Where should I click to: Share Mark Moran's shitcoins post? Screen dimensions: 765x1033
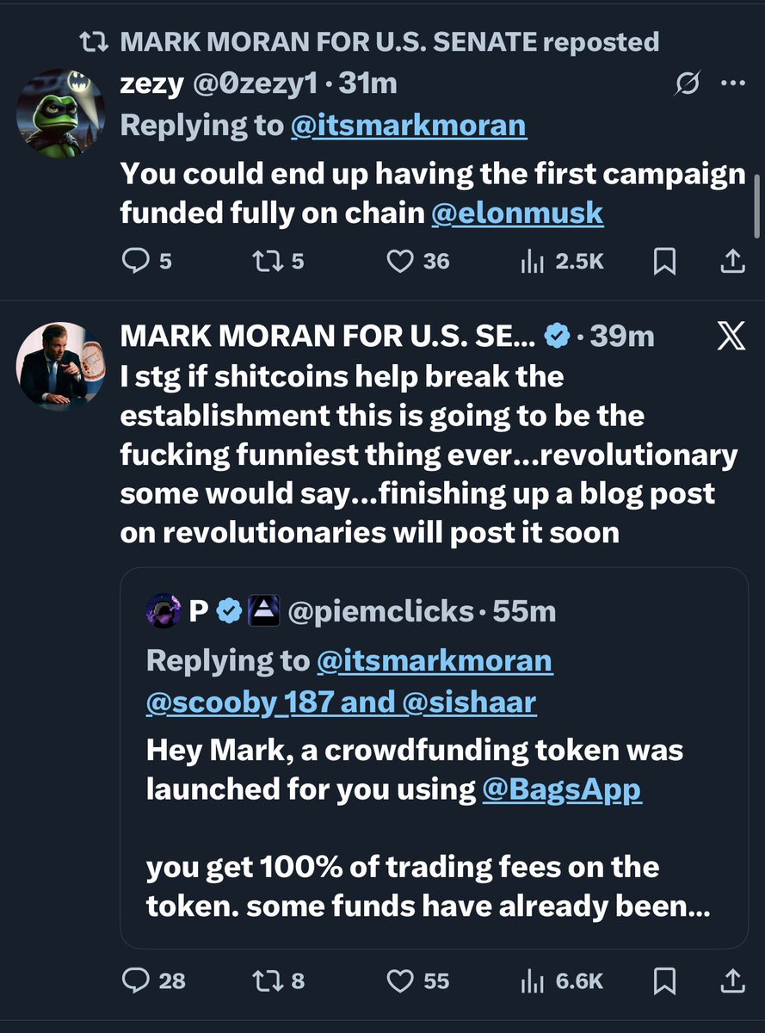click(x=731, y=980)
